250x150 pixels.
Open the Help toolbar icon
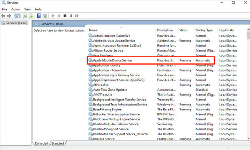39,15
